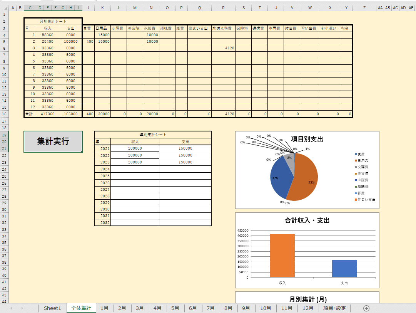416x313 pixels.
Task: Open the 12月 sheet tab
Action: (308, 308)
